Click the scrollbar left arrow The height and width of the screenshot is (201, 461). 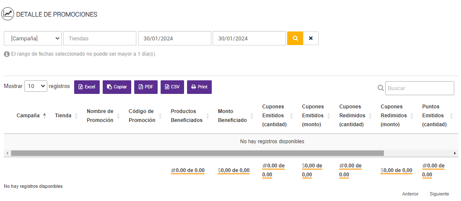click(x=7, y=153)
